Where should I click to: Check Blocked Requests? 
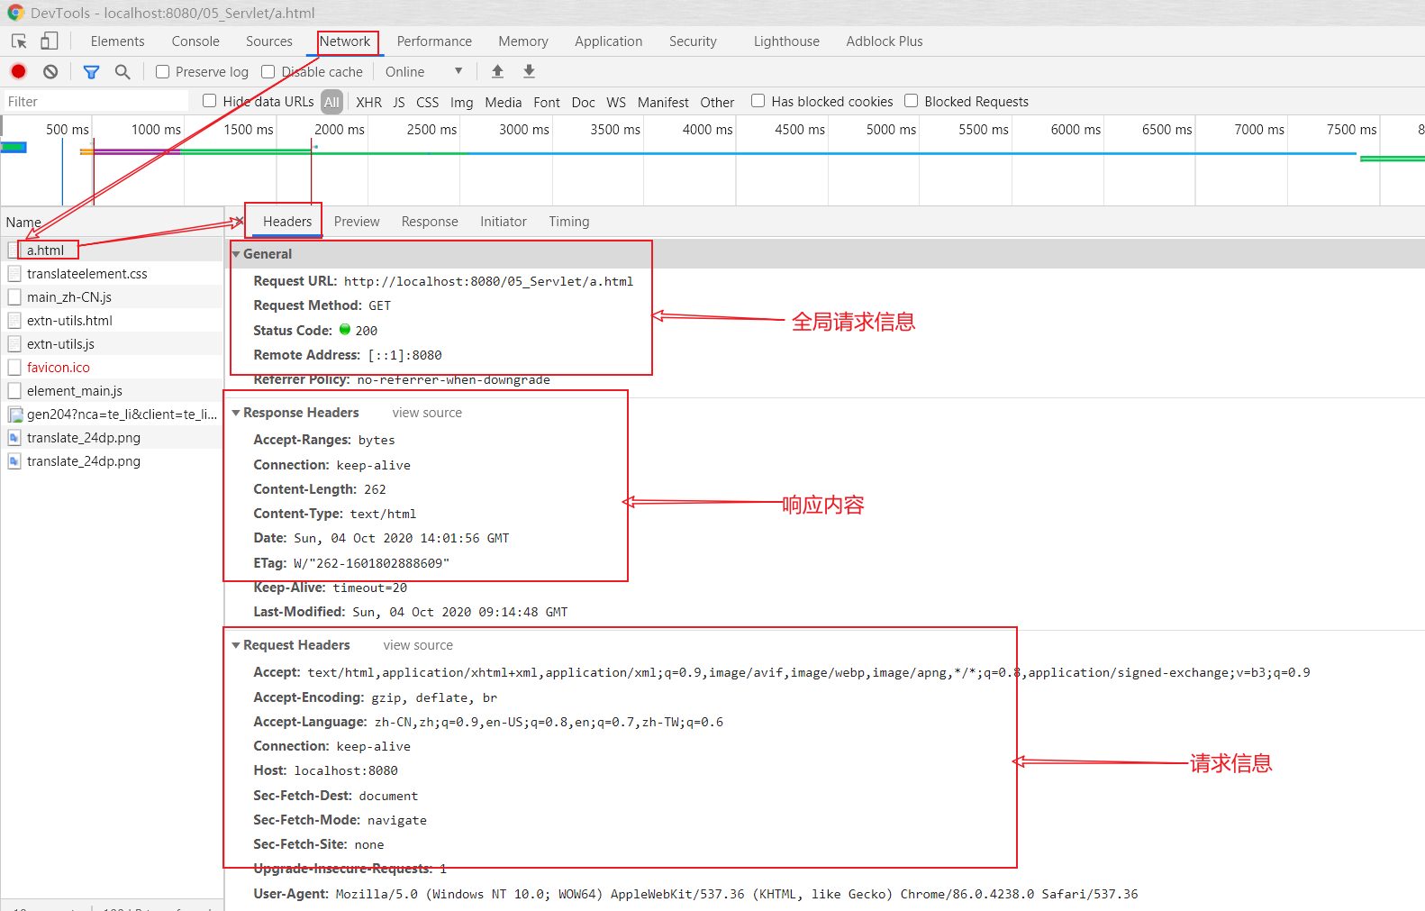(912, 101)
